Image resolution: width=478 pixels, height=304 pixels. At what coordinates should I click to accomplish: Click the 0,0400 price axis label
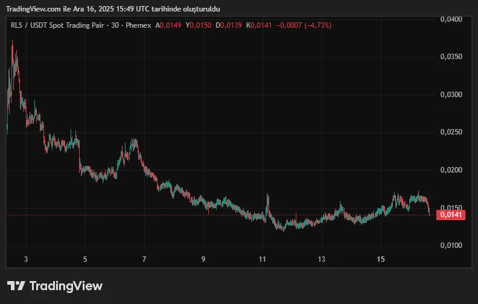[451, 19]
